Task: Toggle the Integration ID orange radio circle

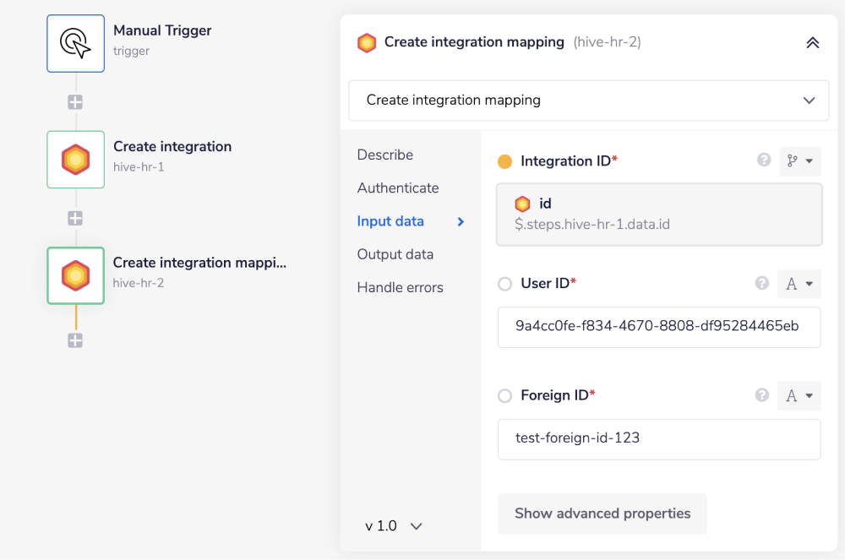Action: [x=505, y=161]
